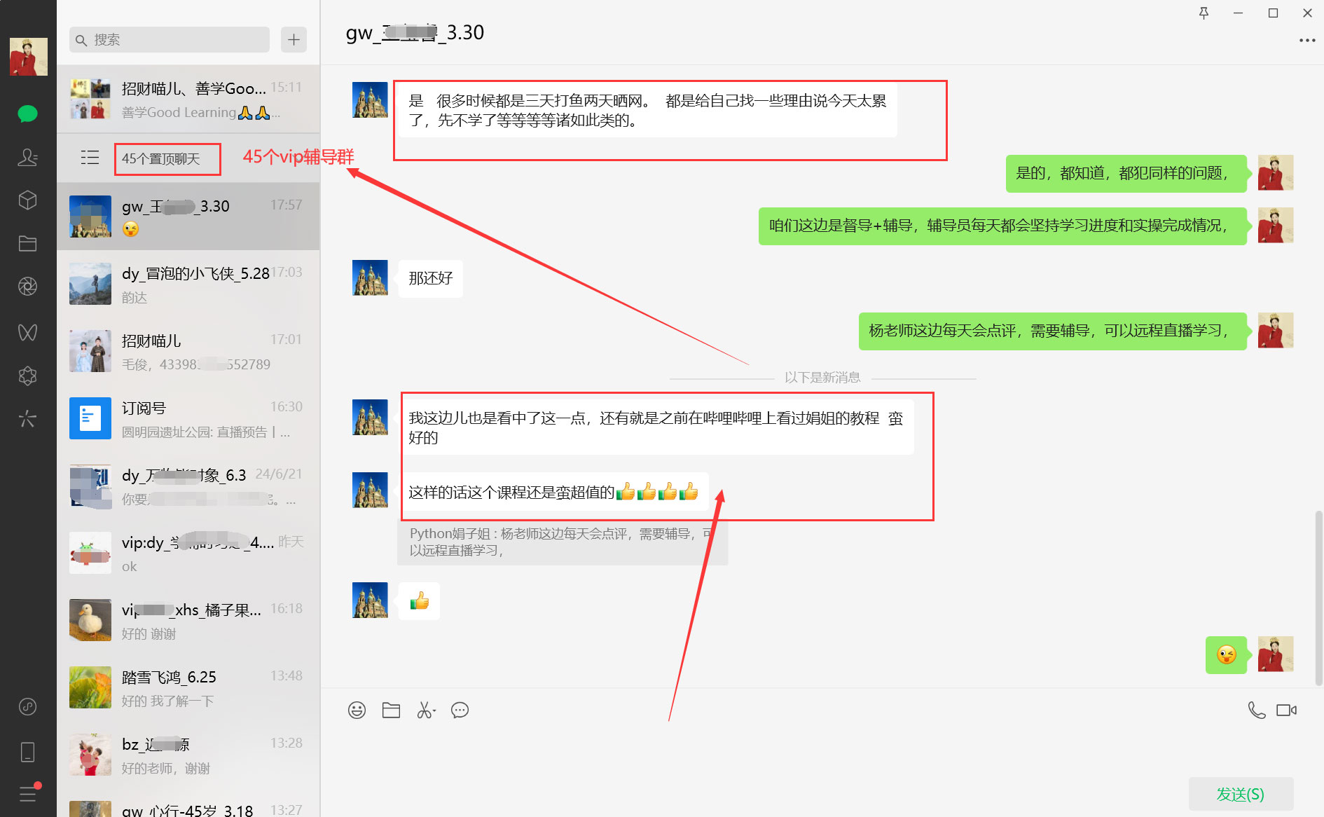The image size is (1324, 817).
Task: Open the hamburger settings menu at bottom-left
Action: [x=27, y=794]
